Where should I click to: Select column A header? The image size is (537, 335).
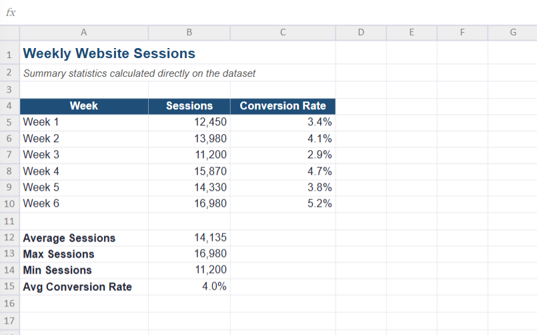click(x=84, y=33)
